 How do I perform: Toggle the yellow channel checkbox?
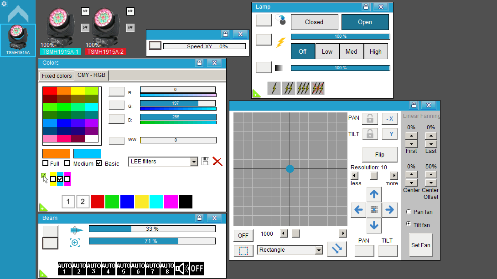pos(53,179)
